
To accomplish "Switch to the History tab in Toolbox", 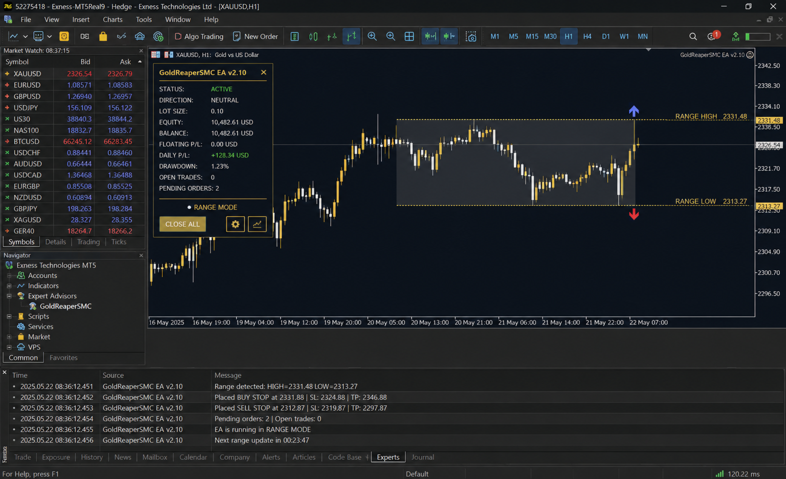I will [x=92, y=457].
